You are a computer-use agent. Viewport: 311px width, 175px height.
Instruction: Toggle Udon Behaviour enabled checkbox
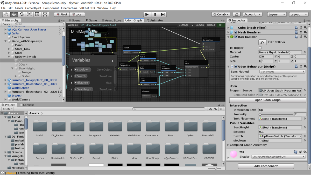(x=236, y=66)
